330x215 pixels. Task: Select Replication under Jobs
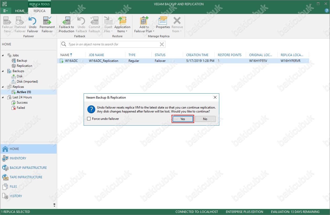(x=24, y=66)
